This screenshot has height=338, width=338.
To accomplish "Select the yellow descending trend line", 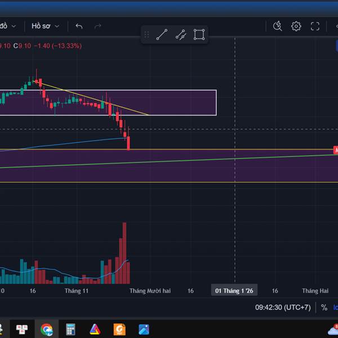I will [91, 98].
